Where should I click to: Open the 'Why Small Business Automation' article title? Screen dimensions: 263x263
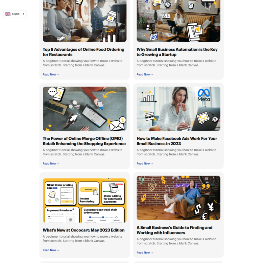pyautogui.click(x=177, y=52)
